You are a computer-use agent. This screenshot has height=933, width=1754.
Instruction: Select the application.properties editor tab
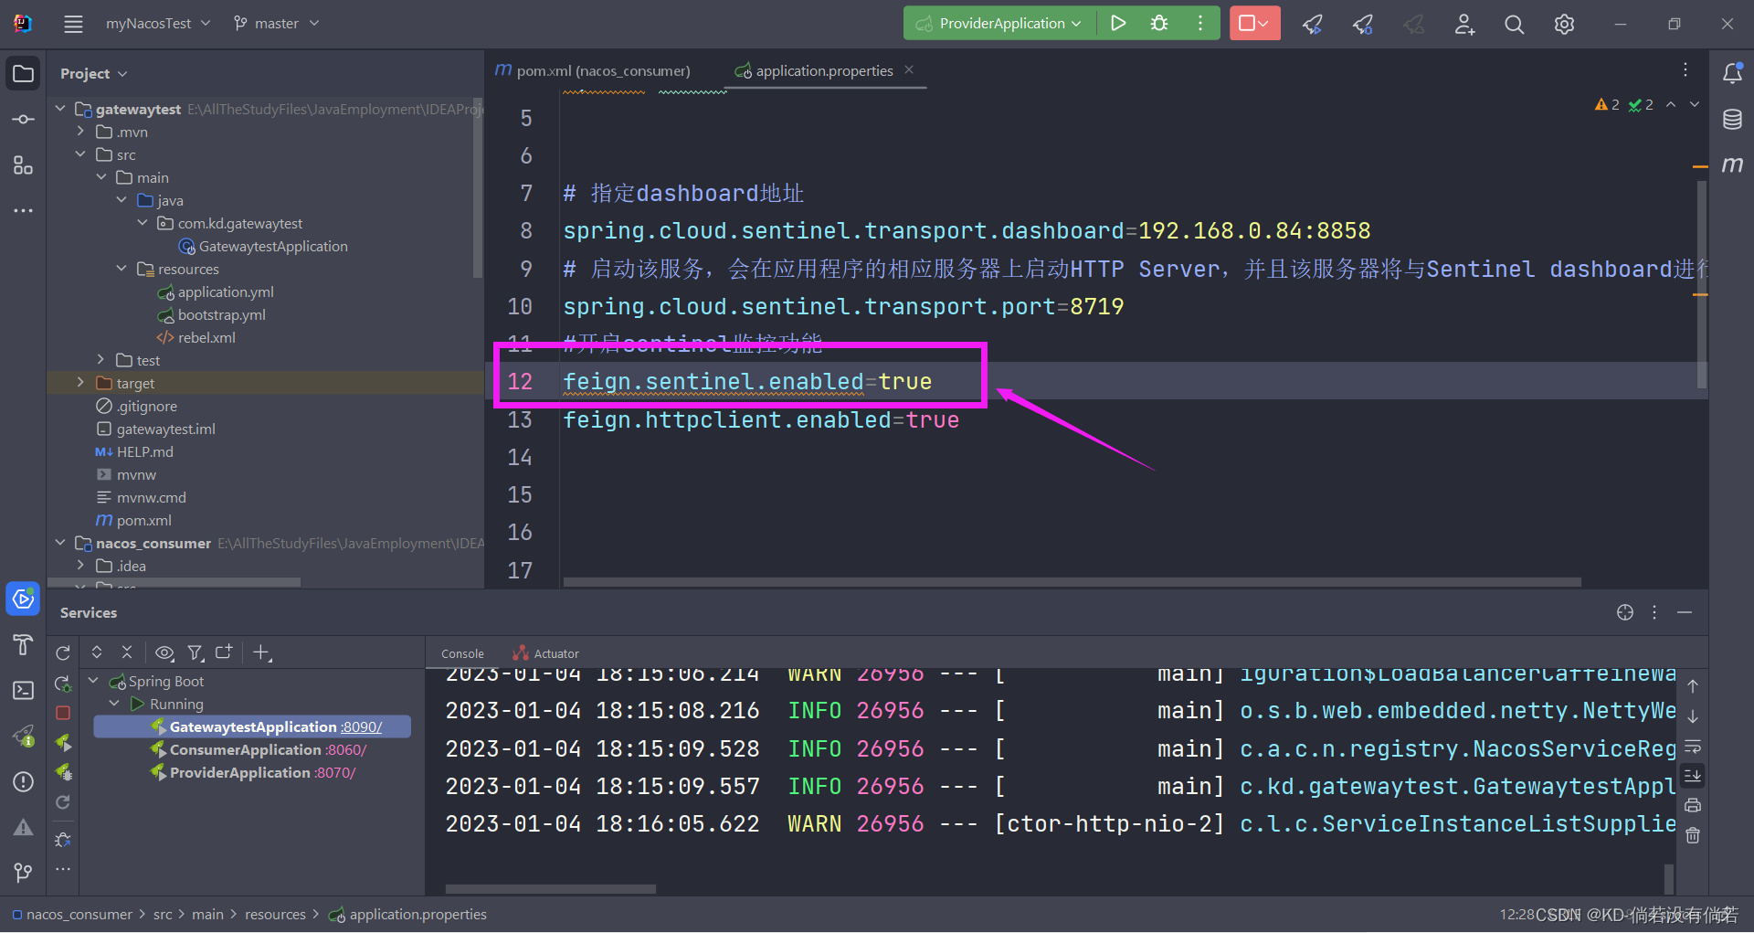824,71
